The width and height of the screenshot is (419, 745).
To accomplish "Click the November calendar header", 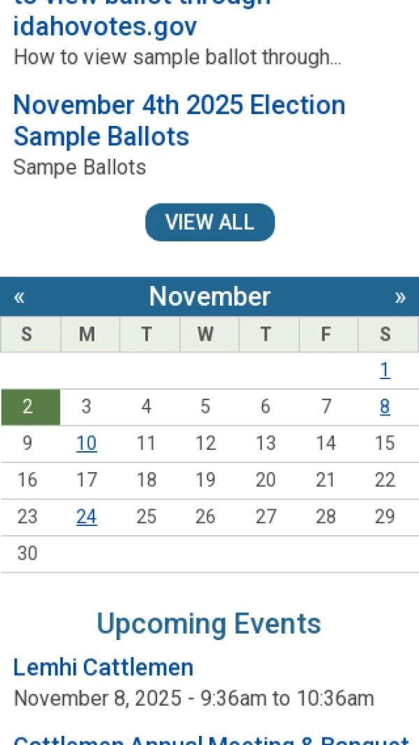I will [x=209, y=297].
